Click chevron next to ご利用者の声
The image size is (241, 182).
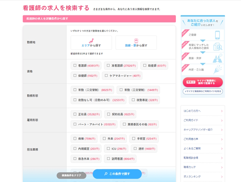pyautogui.click(x=222, y=140)
